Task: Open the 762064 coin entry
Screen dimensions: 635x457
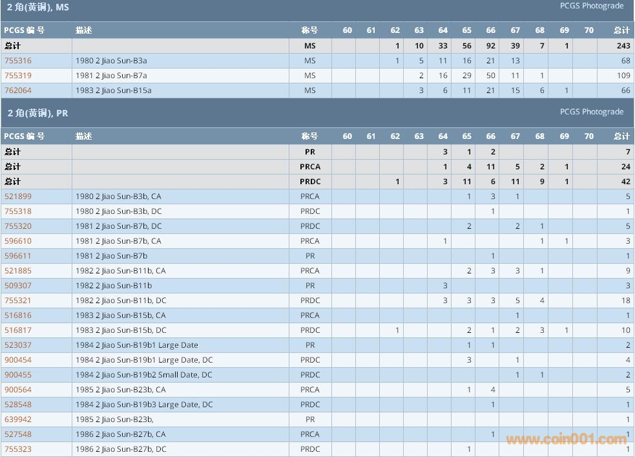Action: click(x=18, y=90)
